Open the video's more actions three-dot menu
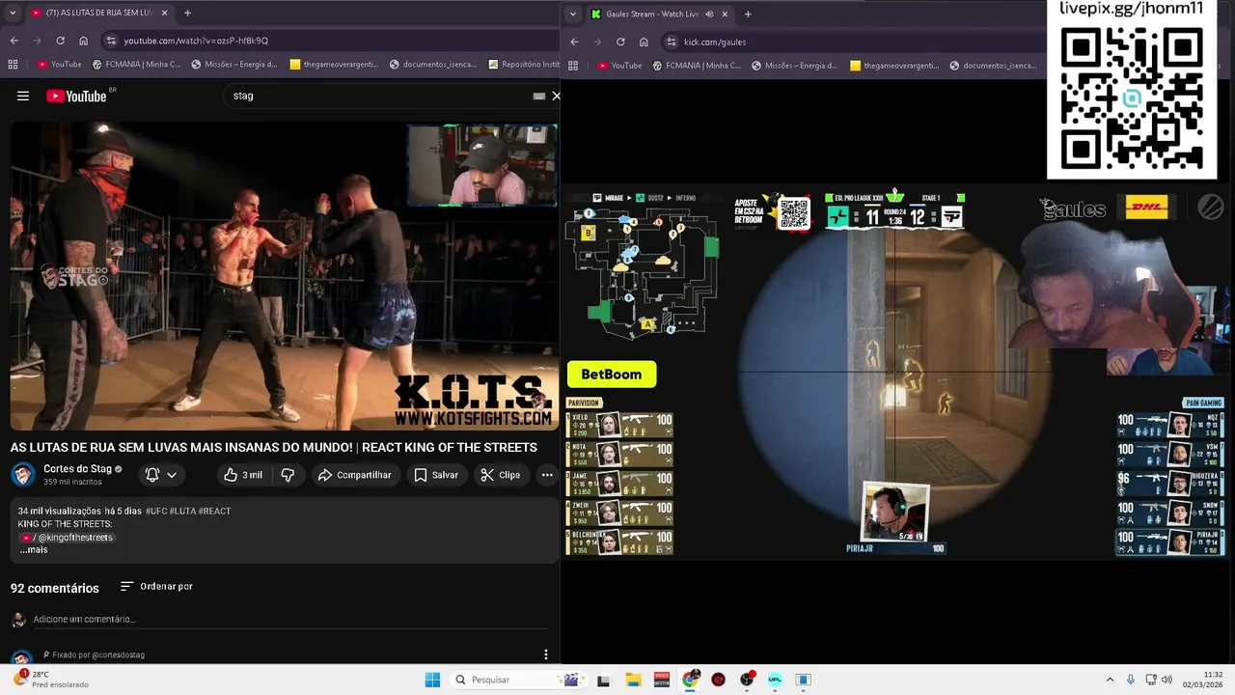 (547, 475)
